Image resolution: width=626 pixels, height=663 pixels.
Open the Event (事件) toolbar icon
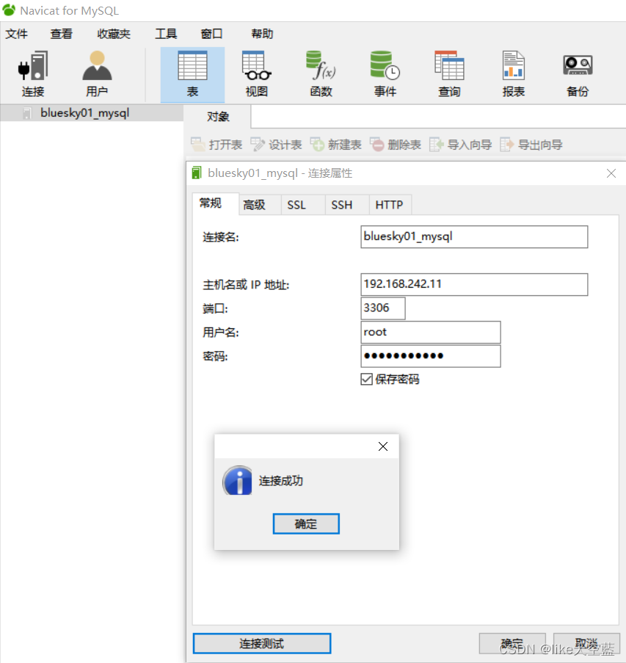pyautogui.click(x=385, y=75)
